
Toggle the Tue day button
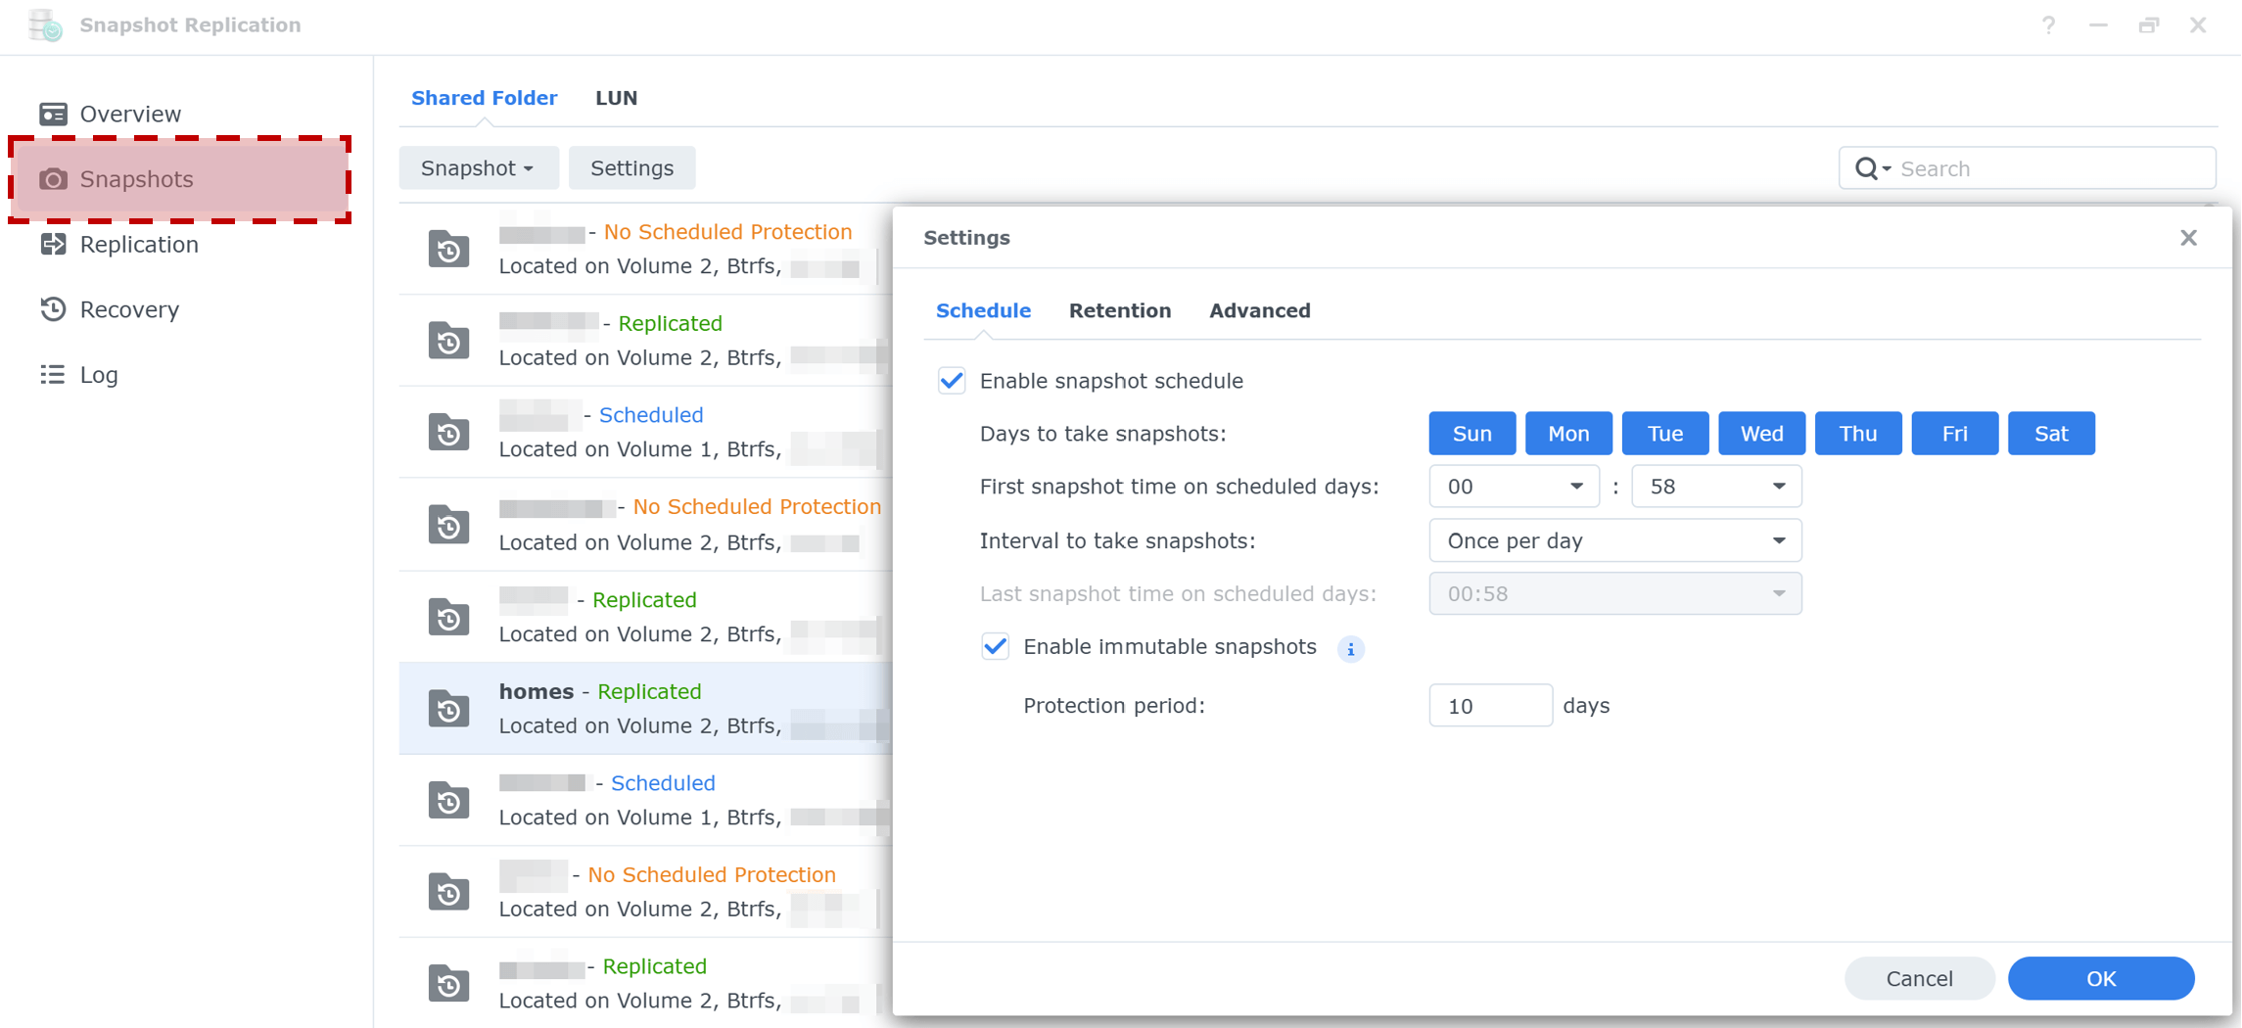pos(1664,434)
